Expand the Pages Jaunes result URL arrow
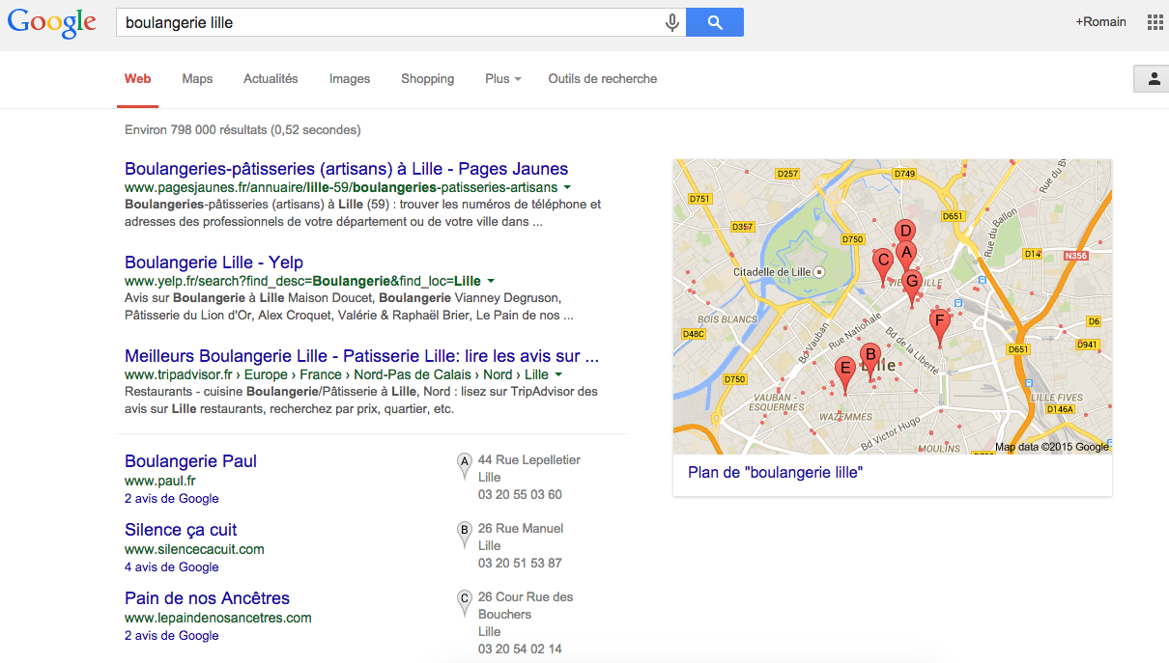 pos(567,187)
